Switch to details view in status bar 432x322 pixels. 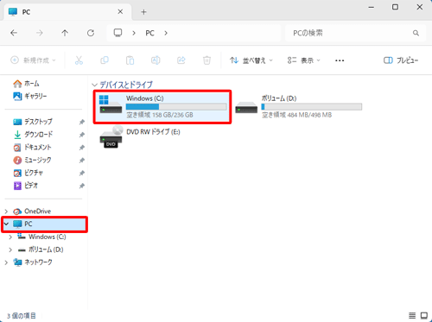pyautogui.click(x=412, y=315)
